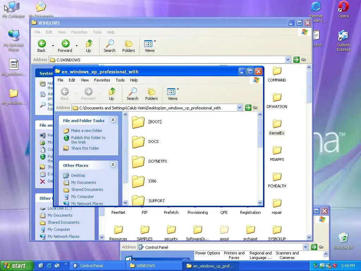Viewport: 361px width, 271px height.
Task: Select the spool folder in the WINDOWS window
Action: (x=224, y=233)
